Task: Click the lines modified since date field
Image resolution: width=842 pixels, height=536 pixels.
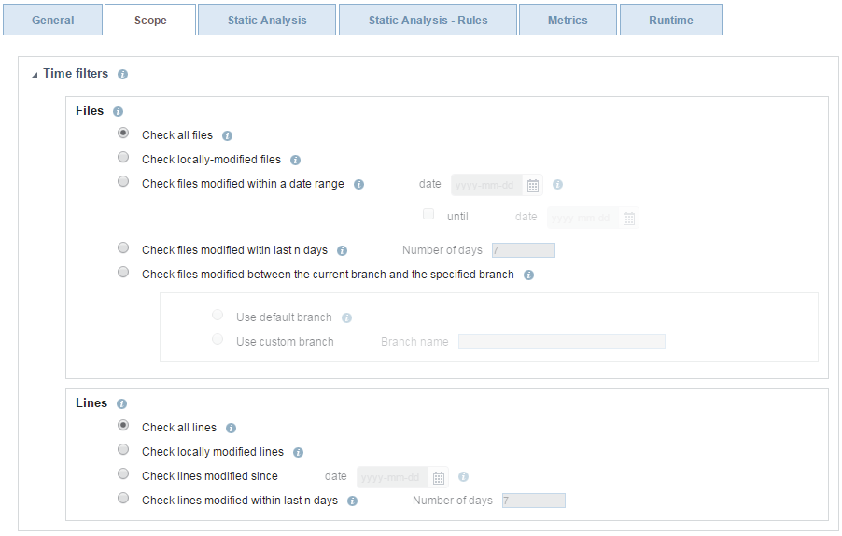Action: tap(393, 477)
